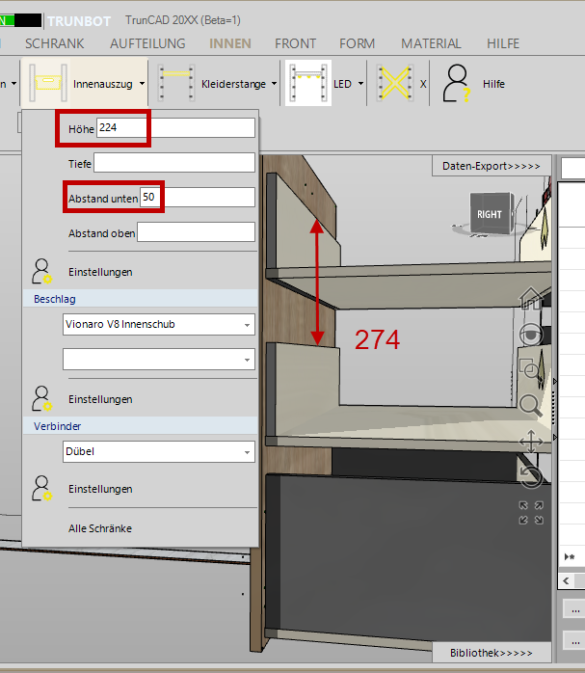This screenshot has height=673, width=585.
Task: Click the RIGHT face of view cube
Action: [490, 214]
